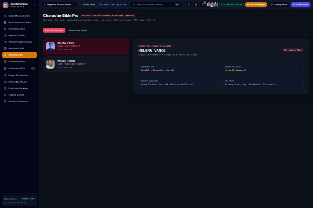This screenshot has height=208, width=313.
Task: Click the 42% Screen Time badge in dossier
Action: 293,50
